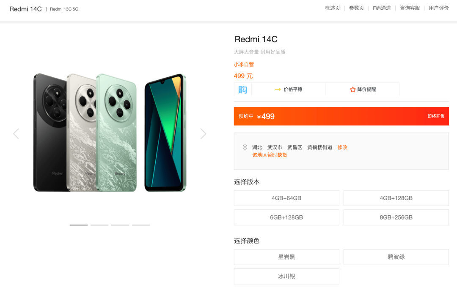Image resolution: width=457 pixels, height=290 pixels.
Task: Pick the 冰川银 color
Action: coord(286,276)
